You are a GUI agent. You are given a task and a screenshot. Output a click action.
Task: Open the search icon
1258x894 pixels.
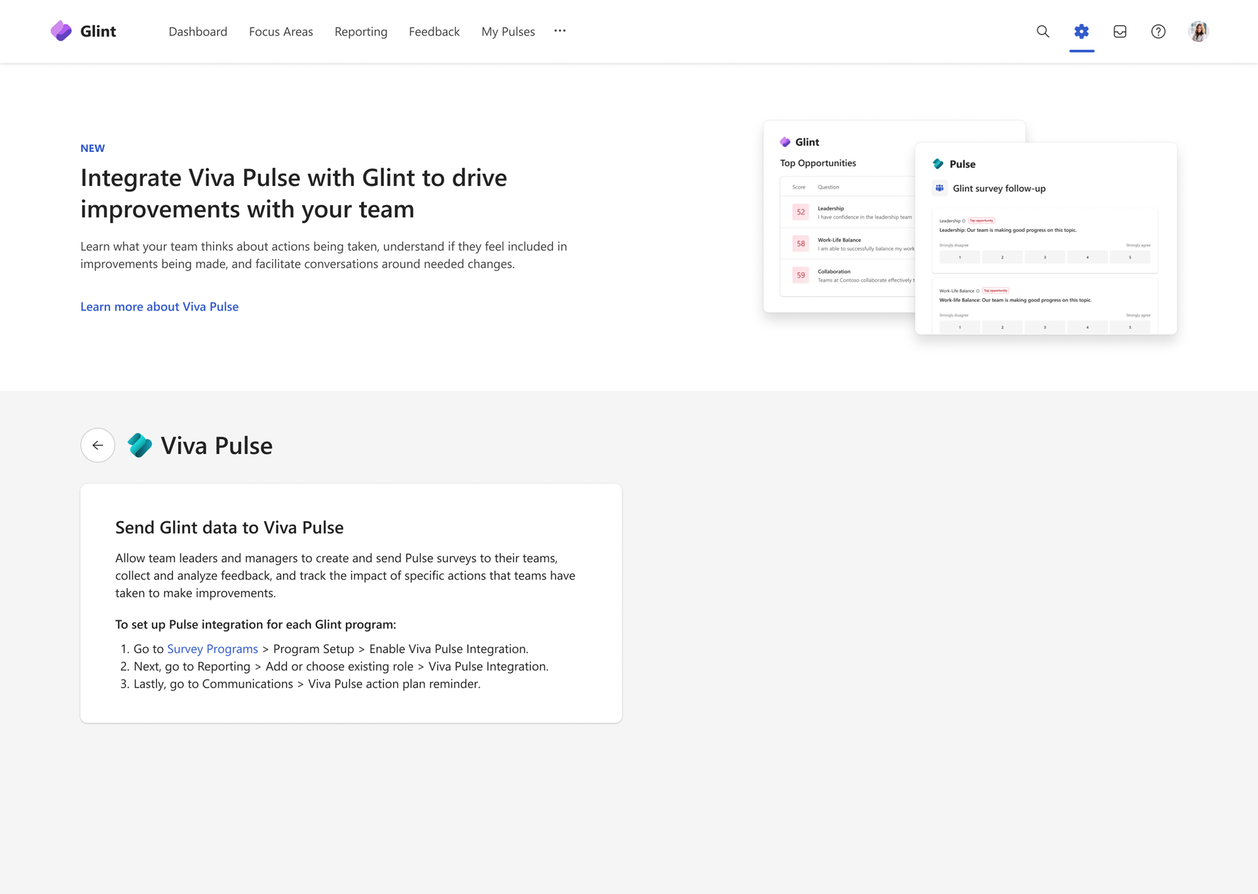click(x=1042, y=31)
